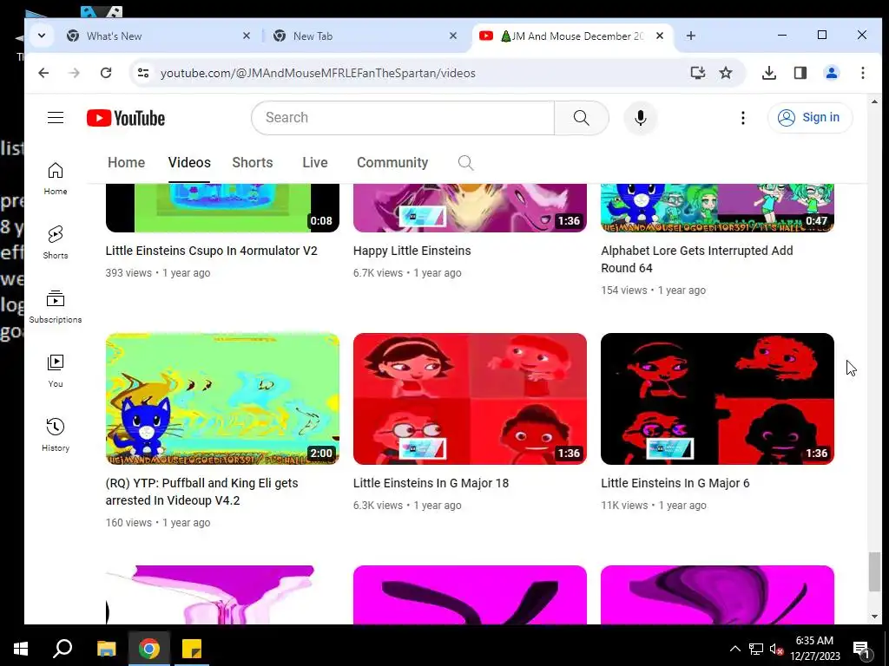Open Windows Start menu
The height and width of the screenshot is (666, 889).
(21, 649)
